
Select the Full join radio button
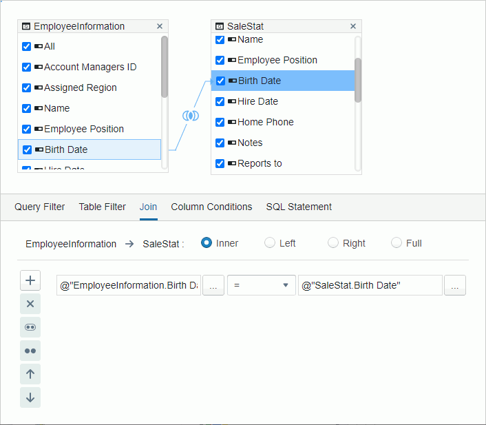(397, 242)
